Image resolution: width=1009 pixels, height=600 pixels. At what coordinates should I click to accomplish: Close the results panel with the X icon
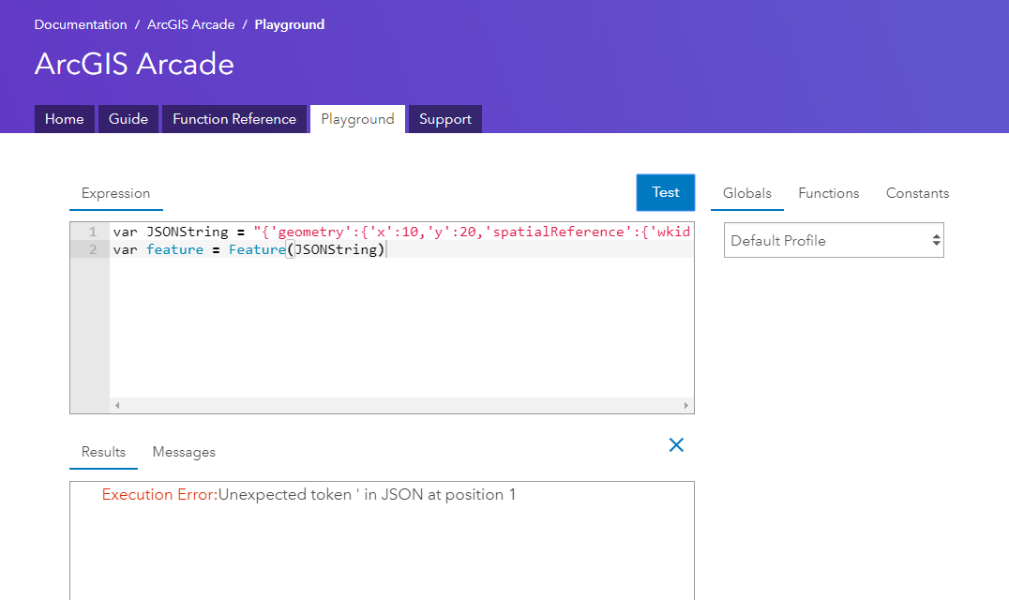pyautogui.click(x=676, y=445)
